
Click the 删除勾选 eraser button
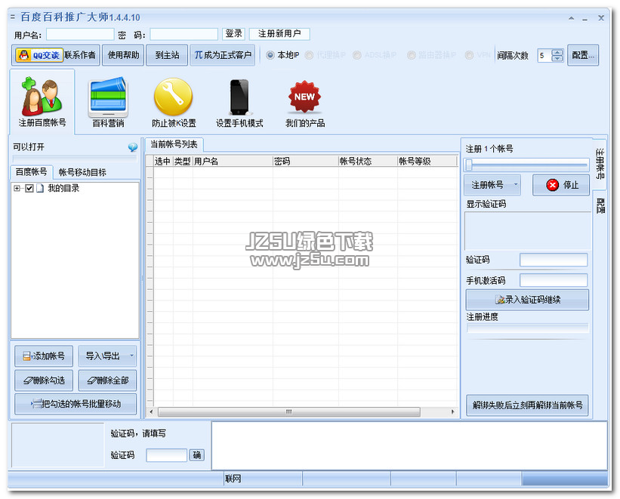[x=44, y=380]
